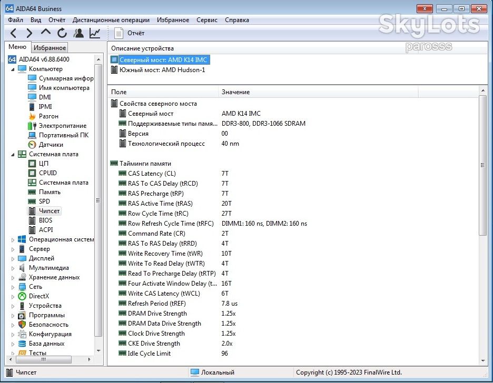The width and height of the screenshot is (493, 383).
Task: Open user management with the person icon
Action: pyautogui.click(x=78, y=33)
